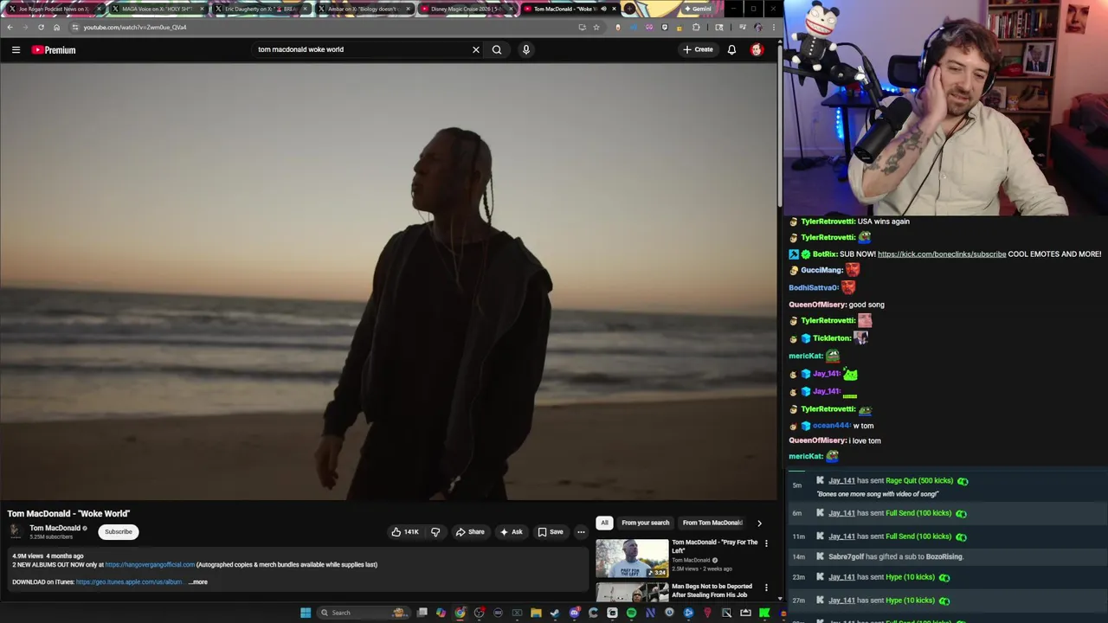Open the geo.itunes.apple.com download link
This screenshot has height=623, width=1108.
pyautogui.click(x=129, y=582)
